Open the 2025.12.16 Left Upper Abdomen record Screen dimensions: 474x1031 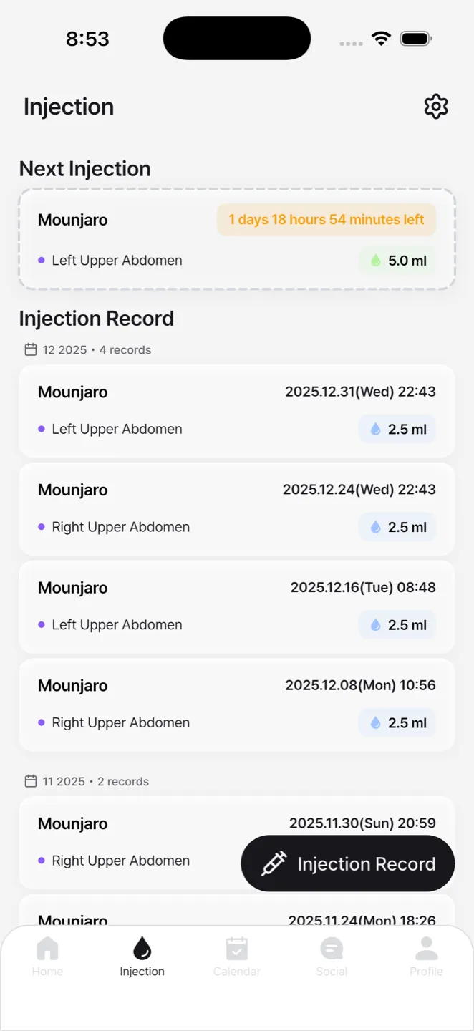[x=237, y=606]
